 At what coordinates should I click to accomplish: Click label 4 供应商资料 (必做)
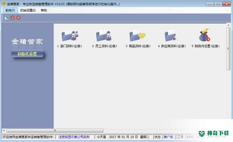click(x=172, y=46)
